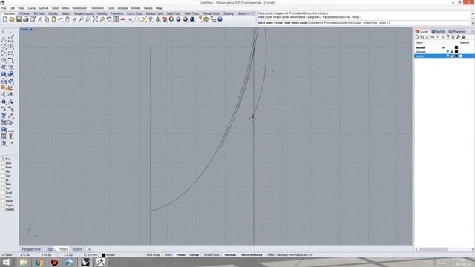Toggle the Int osnap checkbox
This screenshot has height=267, width=475.
coord(3,179)
